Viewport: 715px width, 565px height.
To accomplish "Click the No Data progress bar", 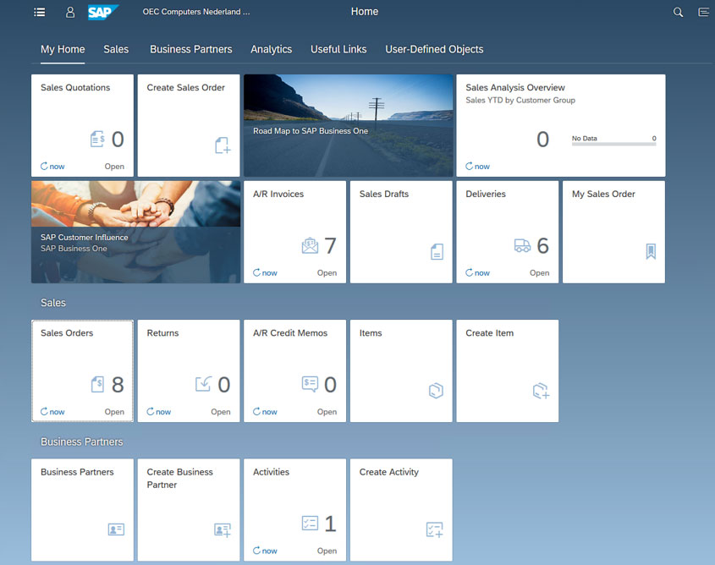I will point(613,144).
